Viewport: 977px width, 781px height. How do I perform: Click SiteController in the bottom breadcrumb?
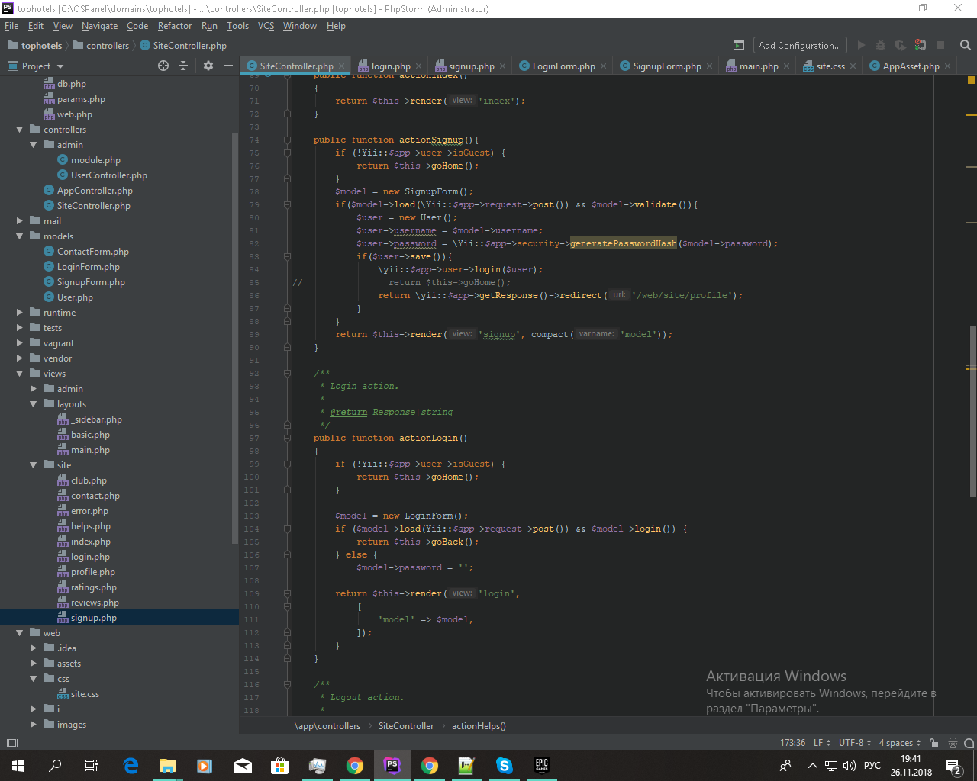pos(405,726)
